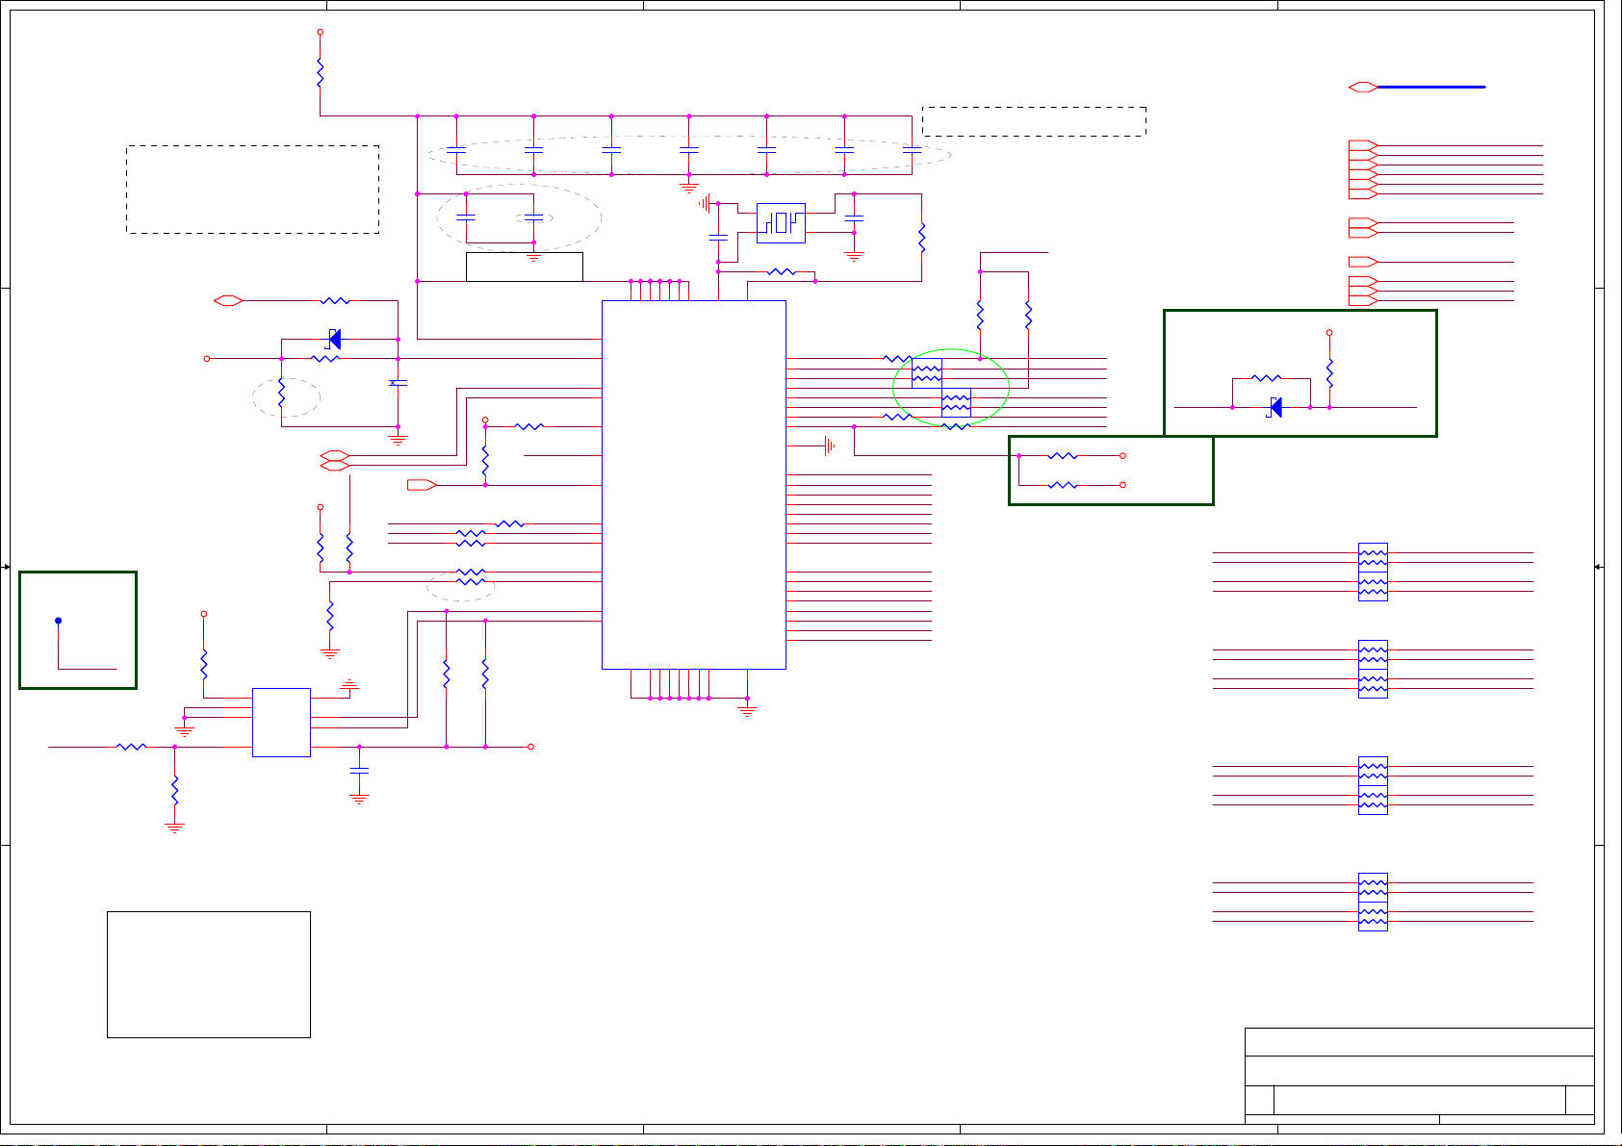Select the horizontal resistor below the crystal

point(782,272)
